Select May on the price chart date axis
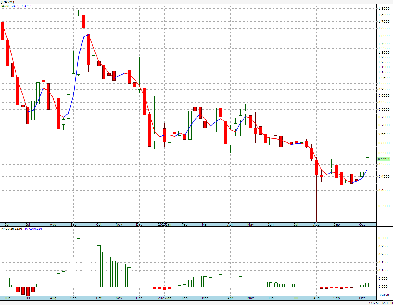Viewport: 393px width, 305px height. tap(251, 224)
